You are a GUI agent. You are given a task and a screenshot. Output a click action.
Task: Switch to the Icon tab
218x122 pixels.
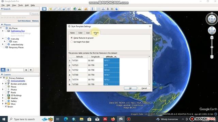pos(88,33)
